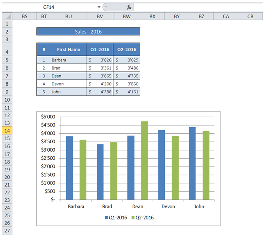This screenshot has width=263, height=235.
Task: Click the fx insert function icon
Action: 129,7
